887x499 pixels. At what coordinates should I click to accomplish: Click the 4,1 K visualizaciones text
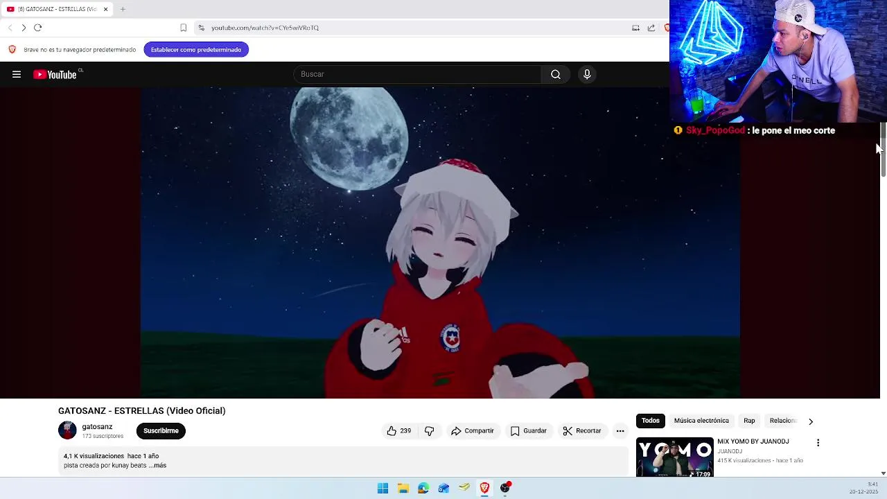[x=94, y=456]
